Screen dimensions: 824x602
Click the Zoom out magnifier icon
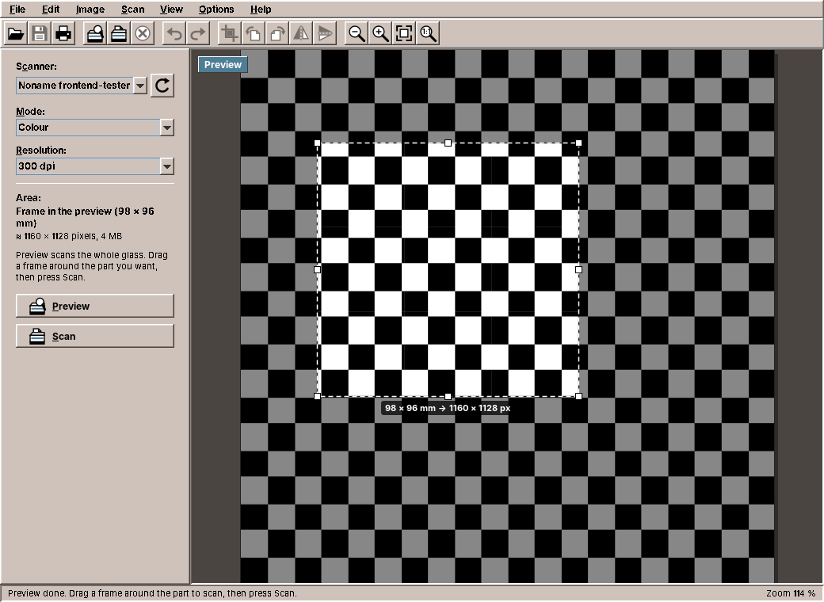(x=357, y=33)
